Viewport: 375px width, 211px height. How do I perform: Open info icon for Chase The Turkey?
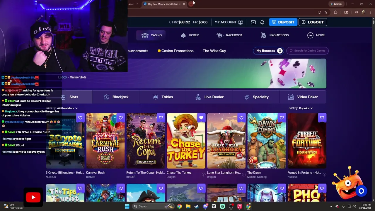pos(204,175)
